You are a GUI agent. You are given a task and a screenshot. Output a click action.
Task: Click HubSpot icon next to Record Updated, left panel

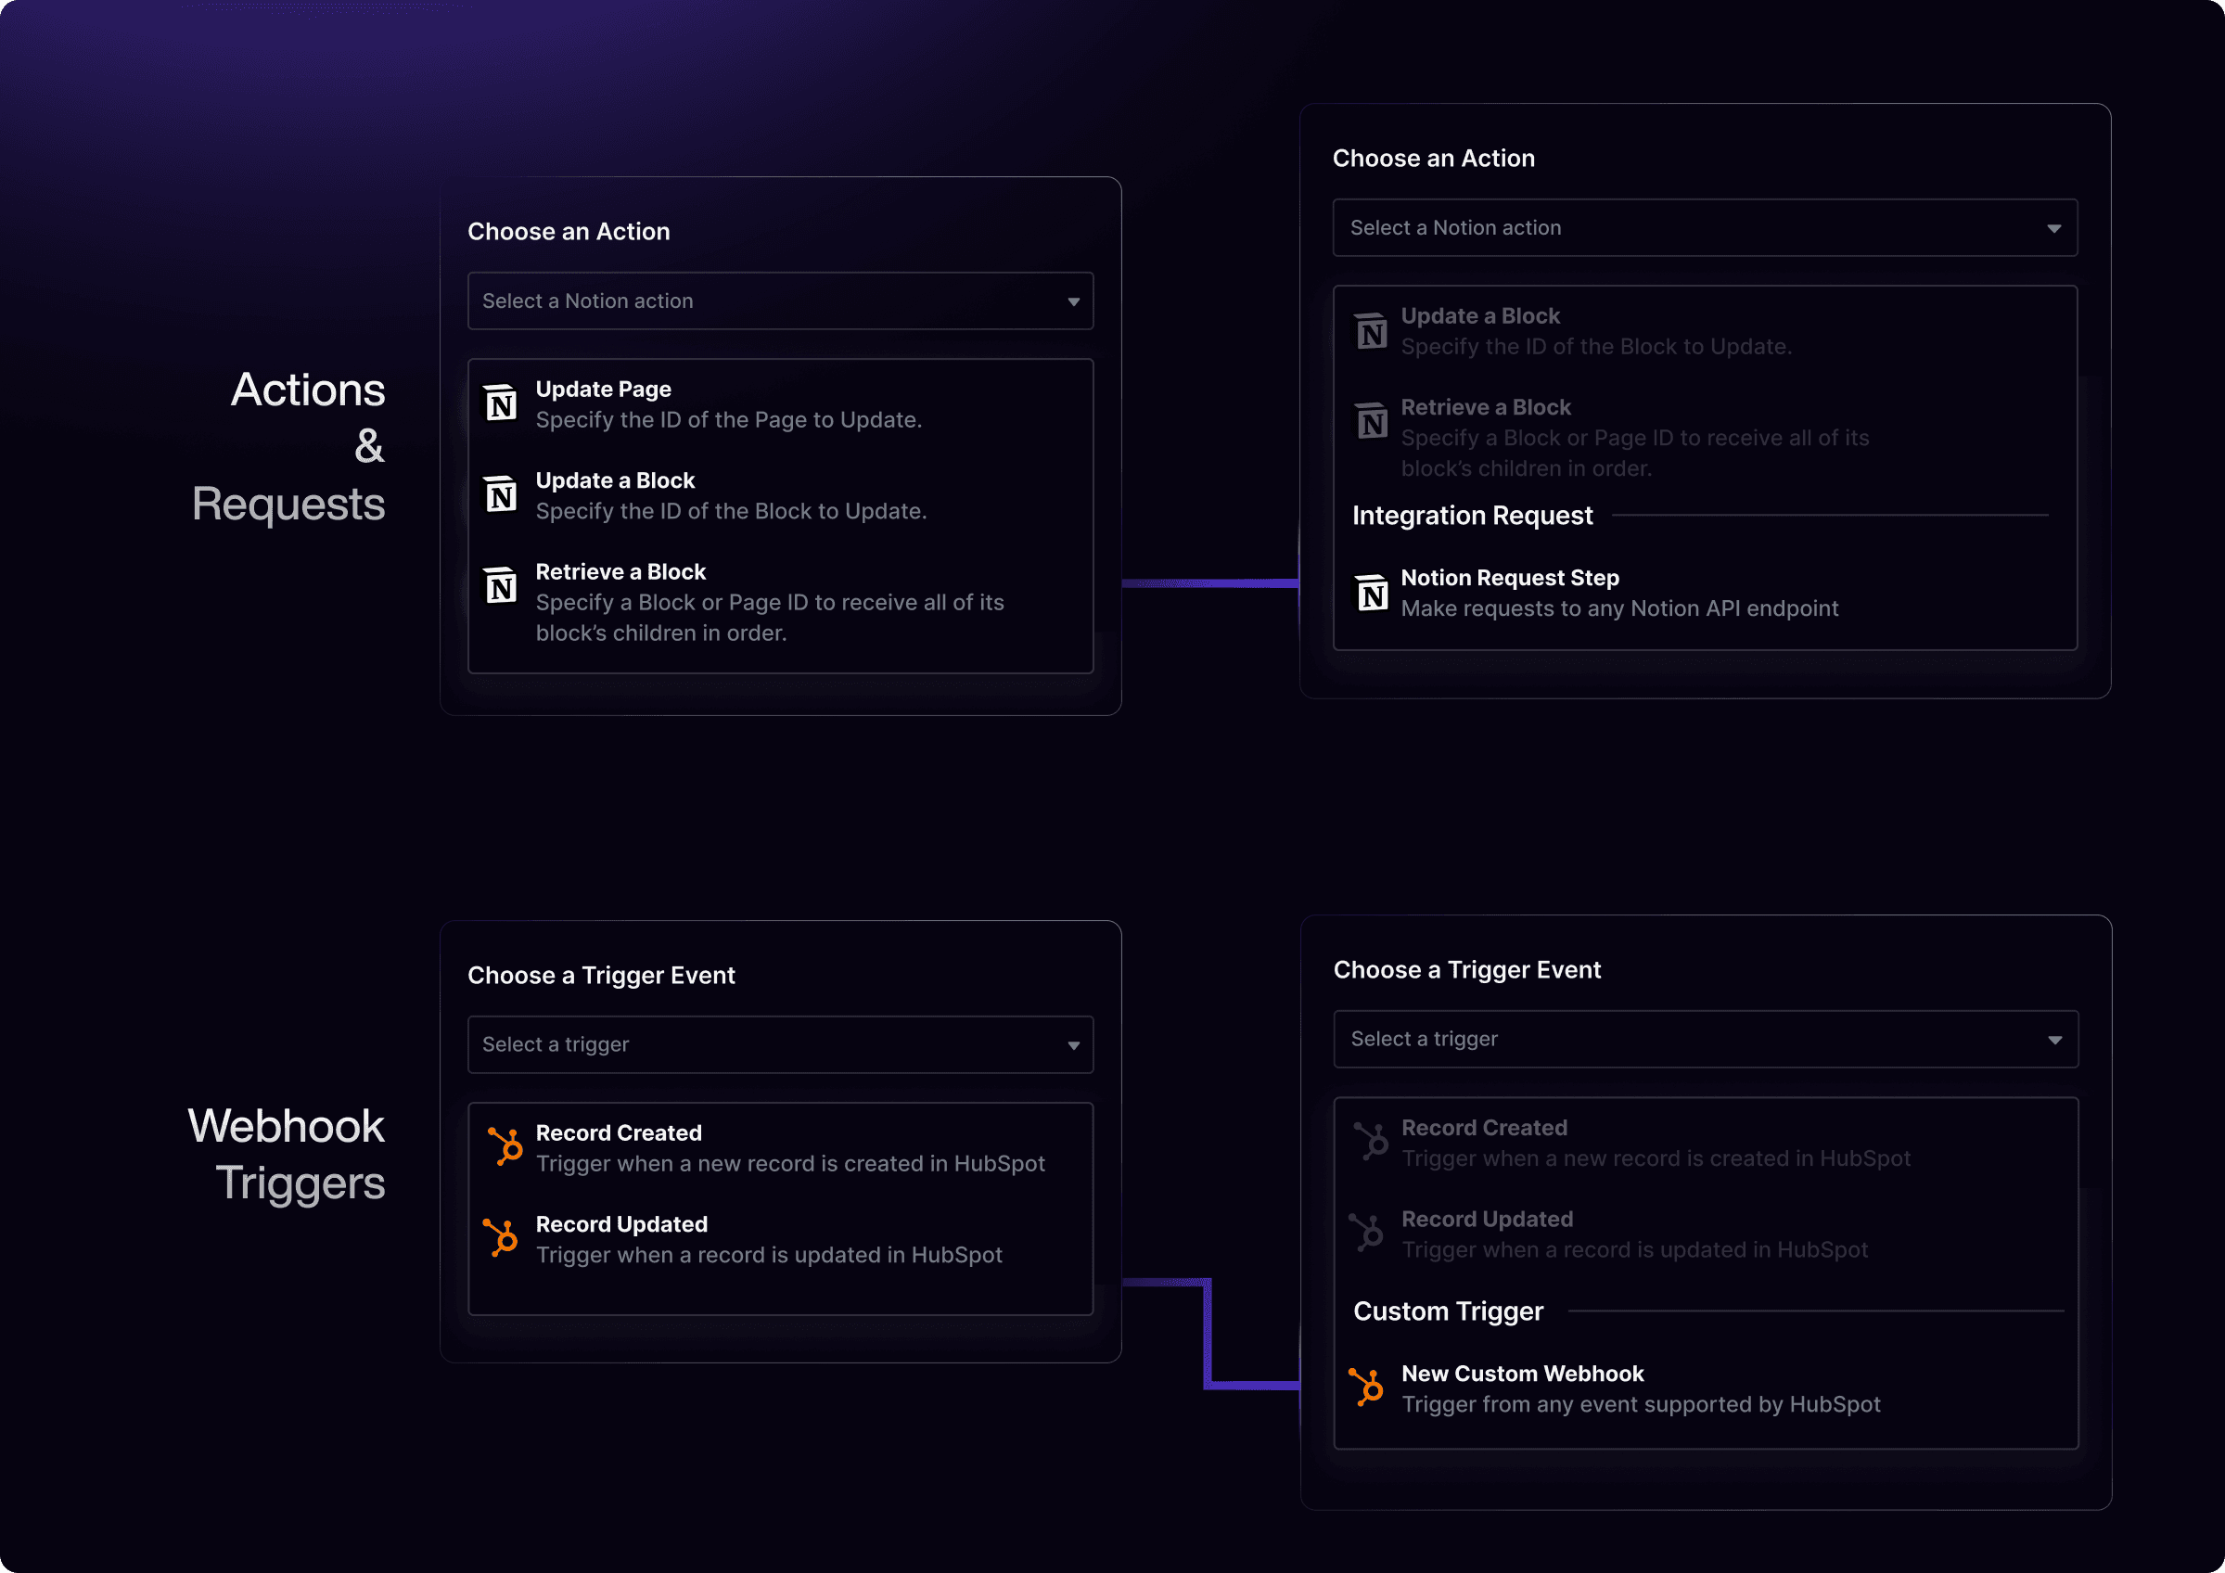(502, 1237)
